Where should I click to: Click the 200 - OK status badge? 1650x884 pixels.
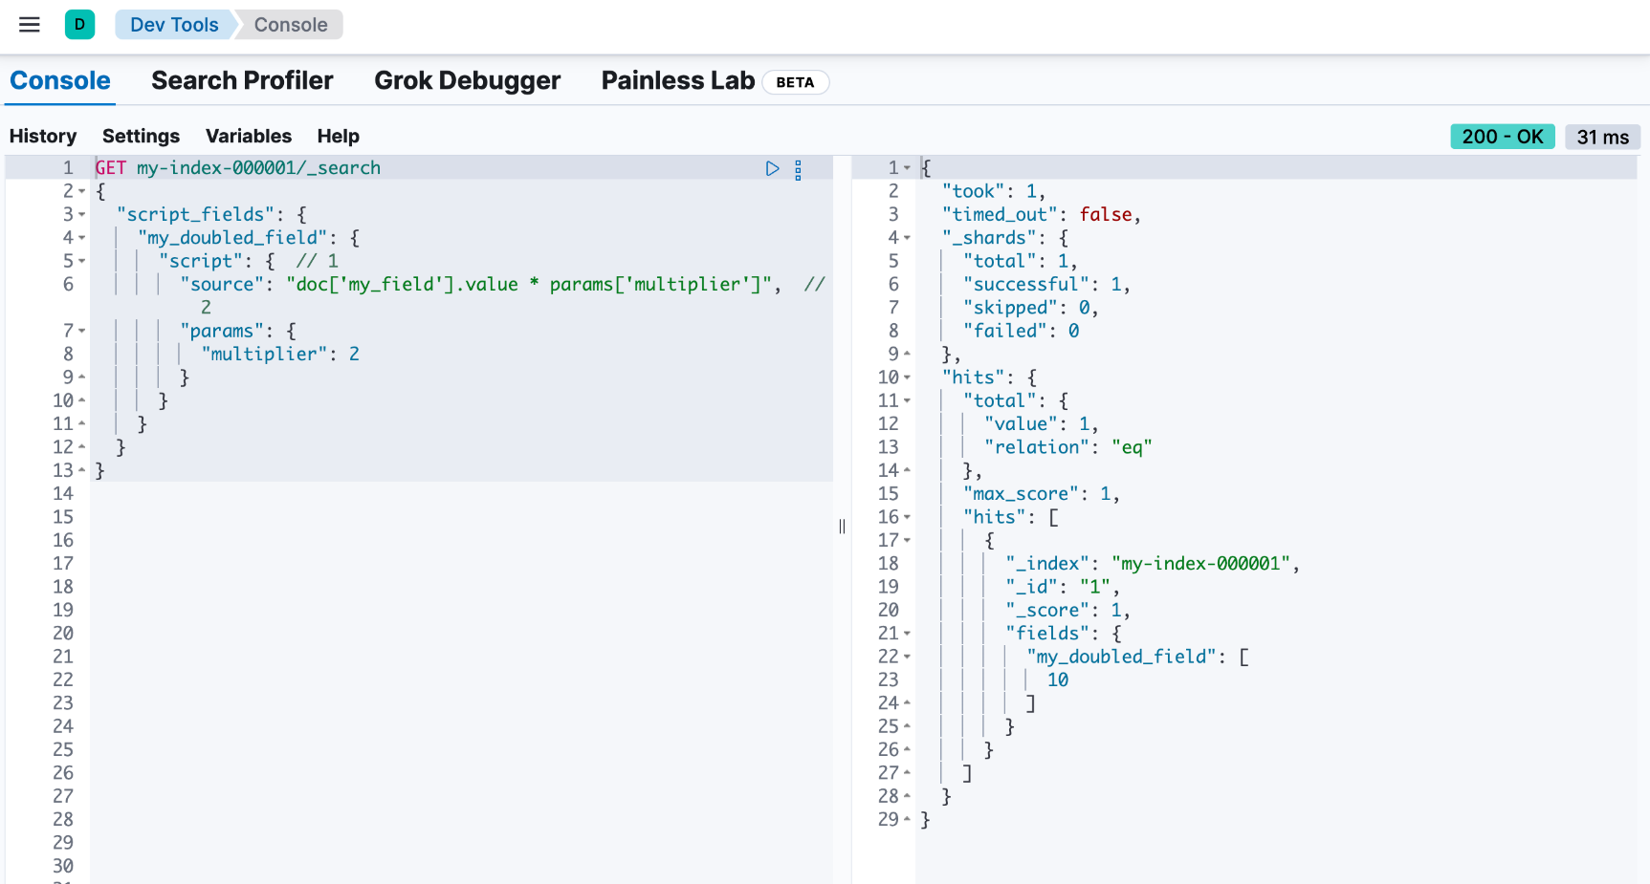1502,137
